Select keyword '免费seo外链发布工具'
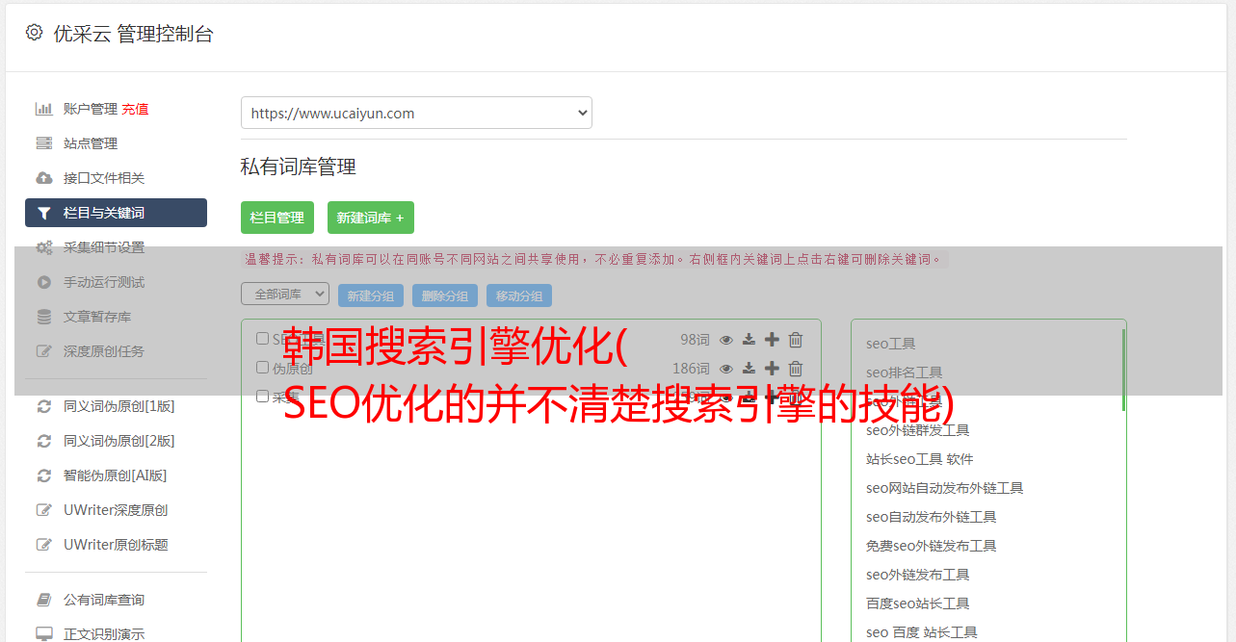This screenshot has height=642, width=1236. pyautogui.click(x=932, y=546)
